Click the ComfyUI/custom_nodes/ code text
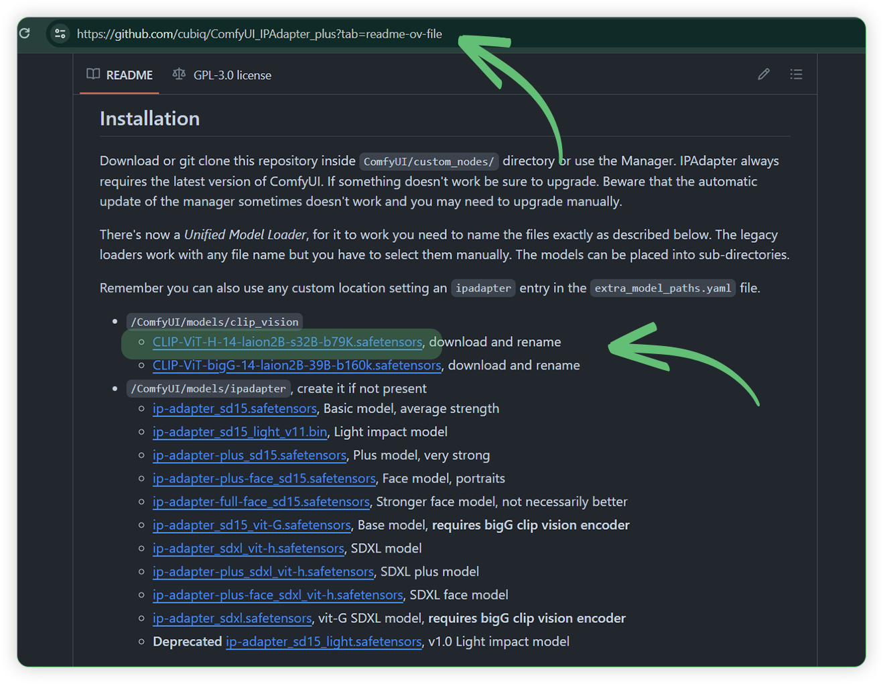The width and height of the screenshot is (883, 684). tap(429, 162)
